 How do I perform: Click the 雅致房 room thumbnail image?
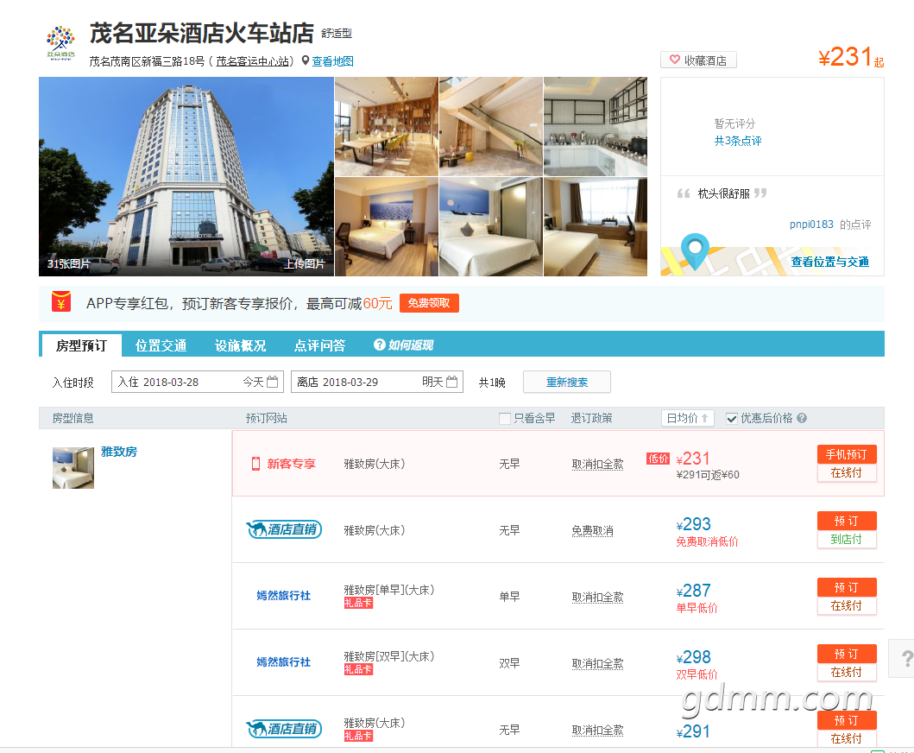pos(72,468)
